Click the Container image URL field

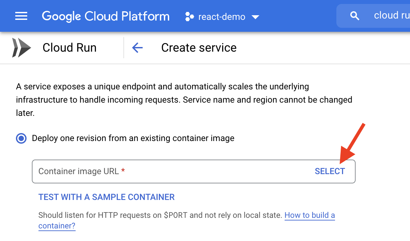[194, 171]
